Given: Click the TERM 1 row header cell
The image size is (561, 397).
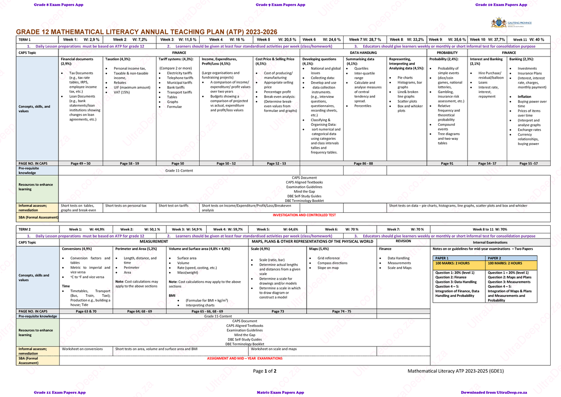Looking at the screenshot, I should [x=37, y=40].
